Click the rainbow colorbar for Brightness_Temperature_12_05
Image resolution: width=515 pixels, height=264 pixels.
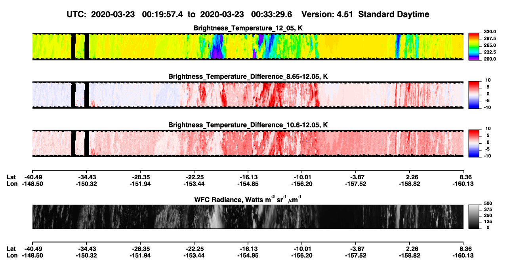(x=473, y=47)
